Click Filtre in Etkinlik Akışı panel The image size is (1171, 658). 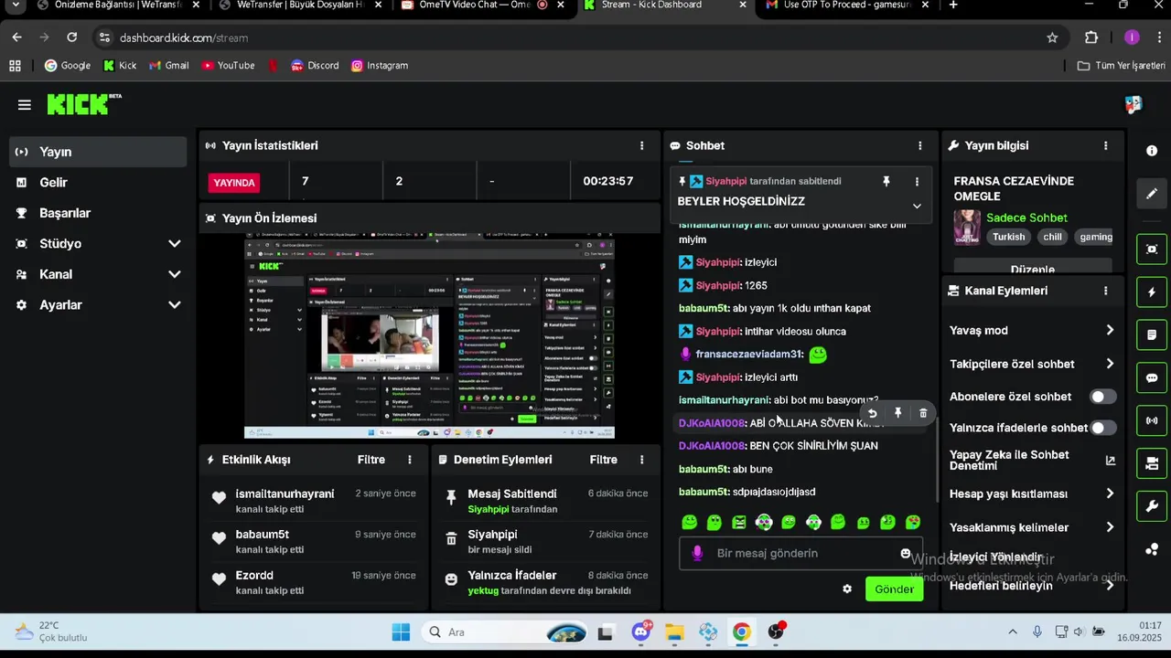pyautogui.click(x=371, y=460)
